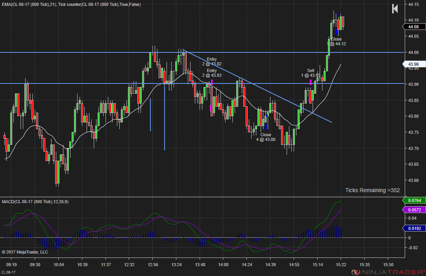
Task: Click the CL 08-17 instrument label at bottom left
Action: [x=9, y=272]
